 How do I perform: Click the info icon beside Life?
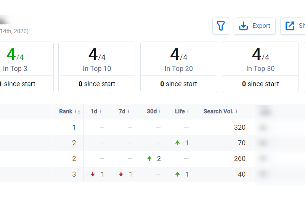click(x=188, y=111)
